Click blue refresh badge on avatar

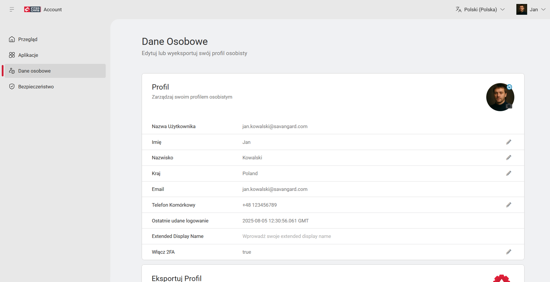click(x=509, y=87)
